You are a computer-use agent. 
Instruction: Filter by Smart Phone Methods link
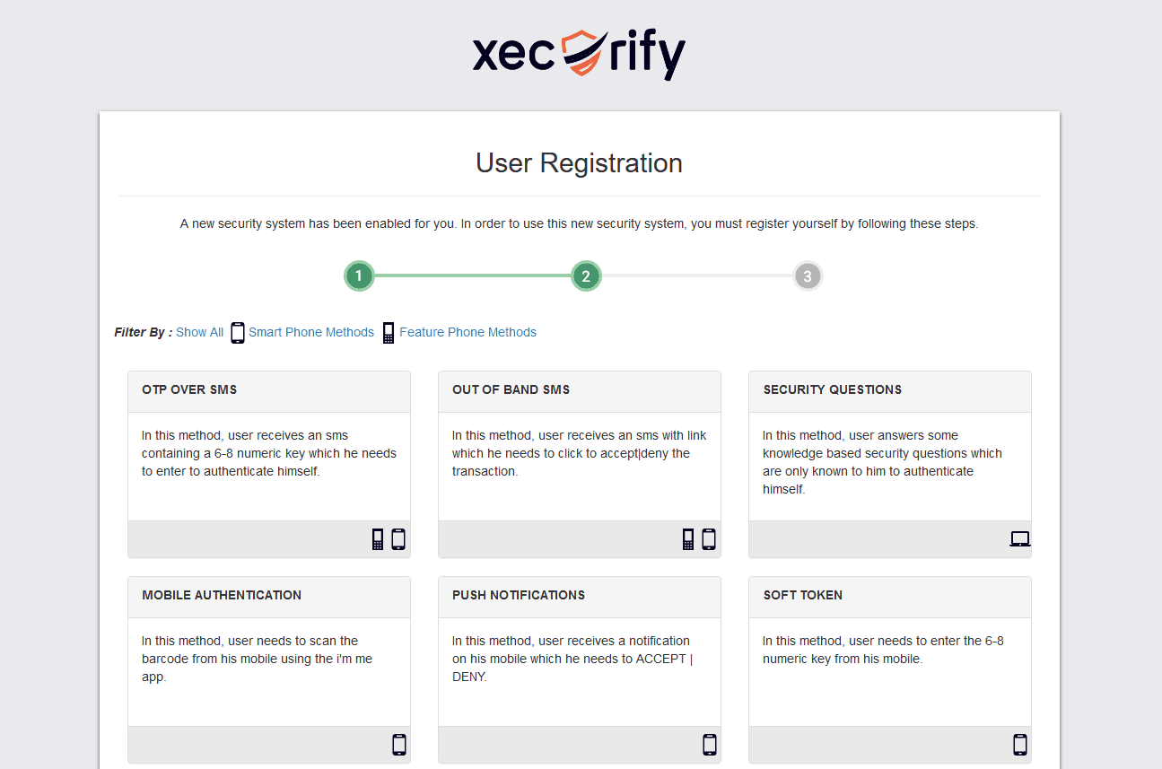point(310,332)
